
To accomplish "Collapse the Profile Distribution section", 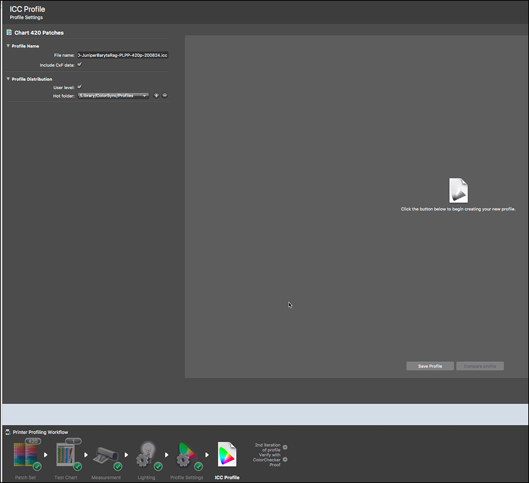I will 8,79.
